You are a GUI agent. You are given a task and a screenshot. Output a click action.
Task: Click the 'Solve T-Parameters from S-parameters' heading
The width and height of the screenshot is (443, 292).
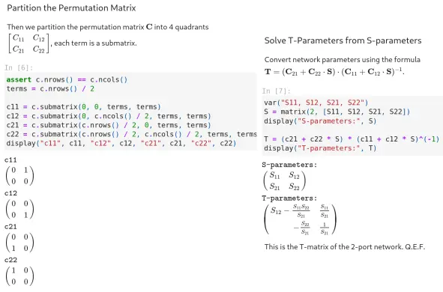343,40
